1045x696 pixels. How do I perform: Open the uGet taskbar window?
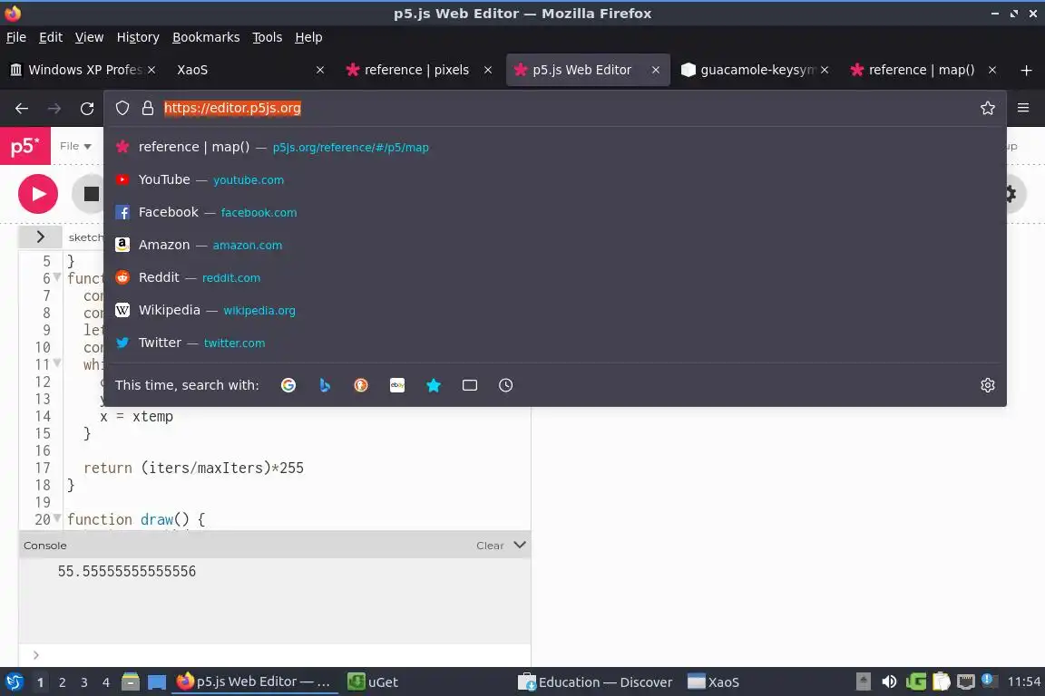click(x=373, y=682)
